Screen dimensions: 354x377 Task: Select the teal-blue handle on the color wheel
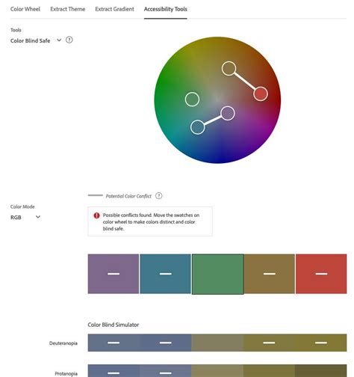point(198,127)
